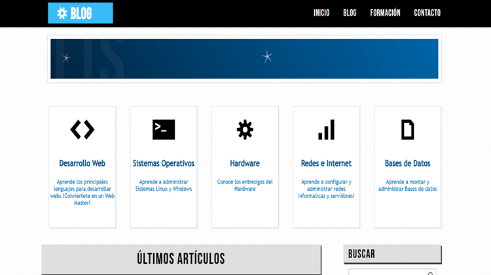Open the Sistemas Operativos category title

pyautogui.click(x=164, y=163)
